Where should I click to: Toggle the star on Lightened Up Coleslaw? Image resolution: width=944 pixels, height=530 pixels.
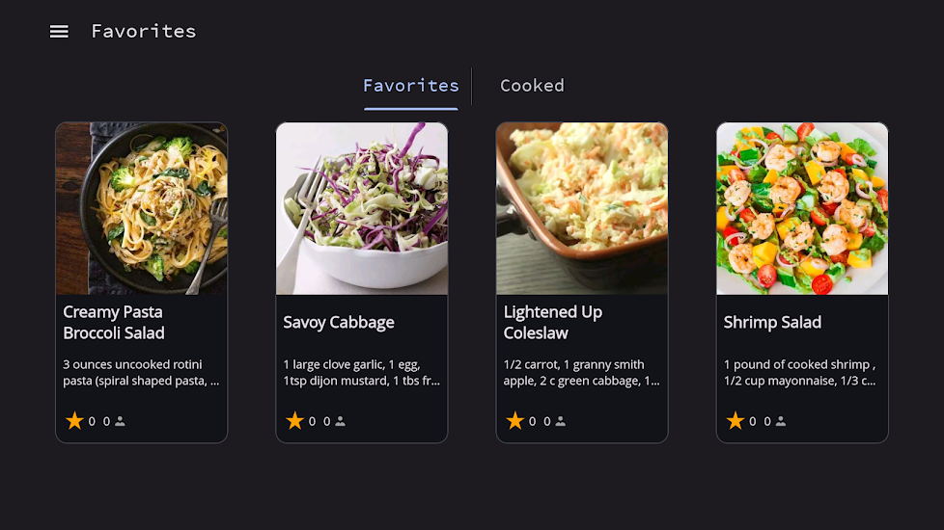pos(514,421)
